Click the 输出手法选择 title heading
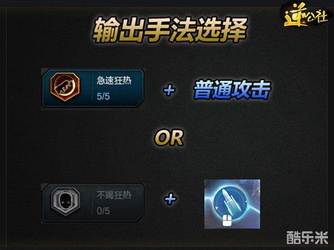 tap(170, 30)
